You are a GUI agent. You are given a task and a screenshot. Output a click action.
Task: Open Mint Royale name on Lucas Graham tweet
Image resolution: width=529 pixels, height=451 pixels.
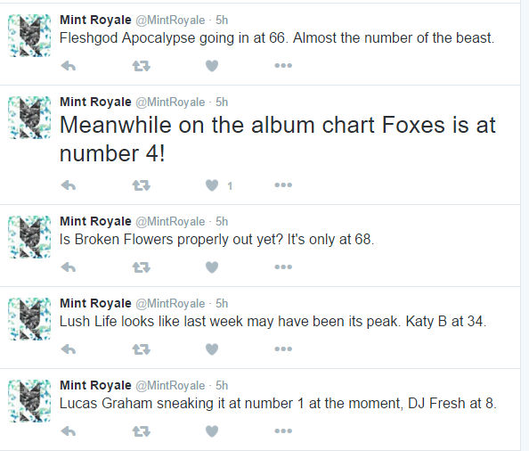tap(95, 385)
